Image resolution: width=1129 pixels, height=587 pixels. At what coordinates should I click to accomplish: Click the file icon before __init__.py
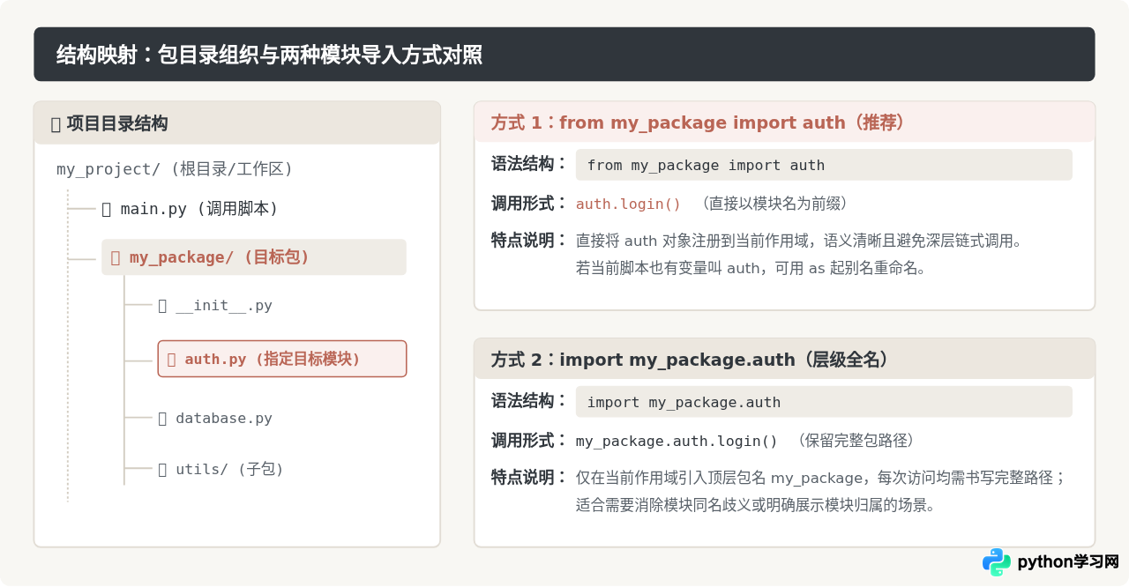162,306
